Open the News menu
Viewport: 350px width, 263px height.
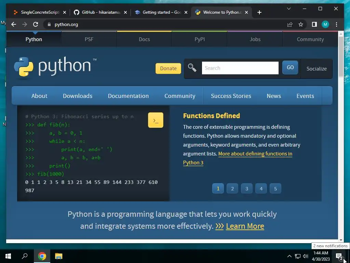(274, 96)
